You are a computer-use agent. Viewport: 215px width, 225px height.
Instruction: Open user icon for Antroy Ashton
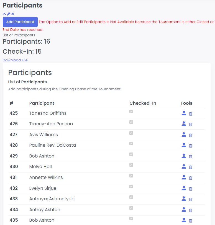(x=184, y=209)
